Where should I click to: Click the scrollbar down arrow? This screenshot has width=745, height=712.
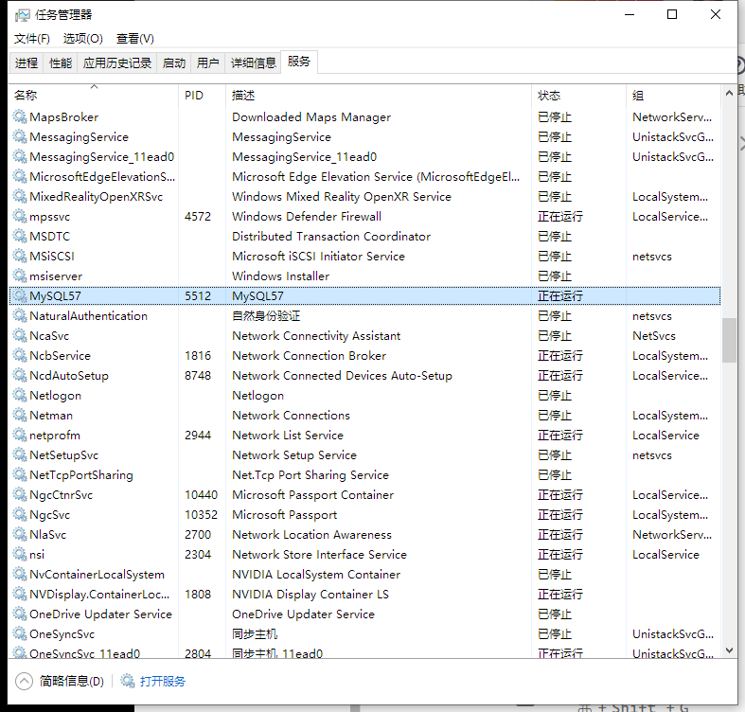[729, 650]
